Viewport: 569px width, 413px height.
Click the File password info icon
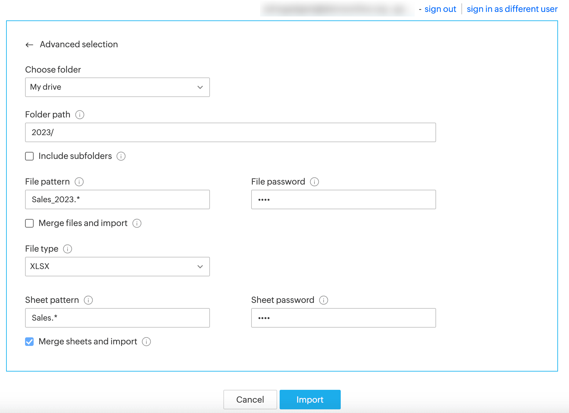click(314, 182)
